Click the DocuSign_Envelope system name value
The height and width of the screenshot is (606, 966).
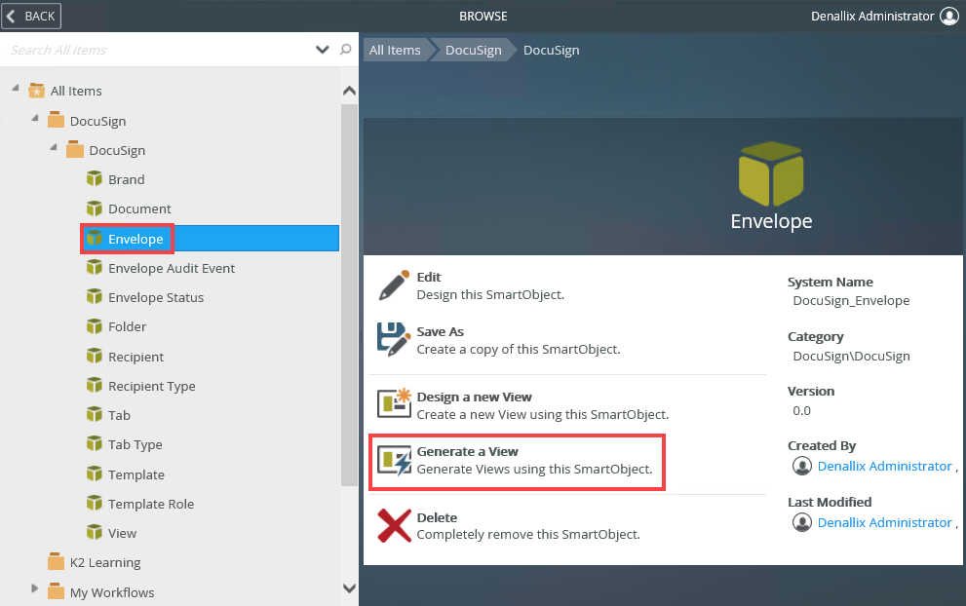pos(851,300)
